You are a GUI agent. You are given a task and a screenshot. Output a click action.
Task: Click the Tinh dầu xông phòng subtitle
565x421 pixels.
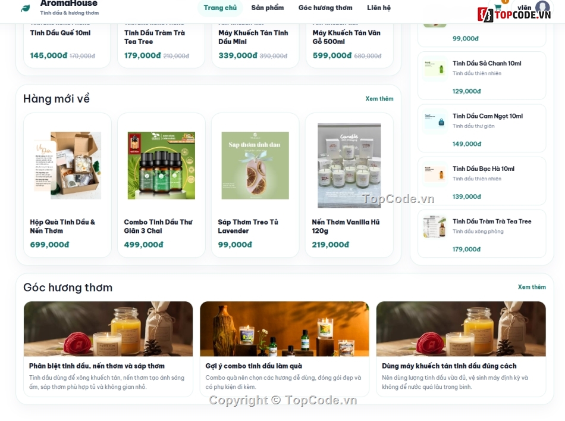point(478,231)
